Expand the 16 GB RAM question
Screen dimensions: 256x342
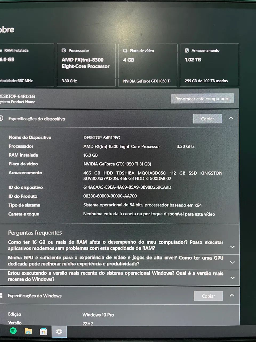tap(232, 247)
